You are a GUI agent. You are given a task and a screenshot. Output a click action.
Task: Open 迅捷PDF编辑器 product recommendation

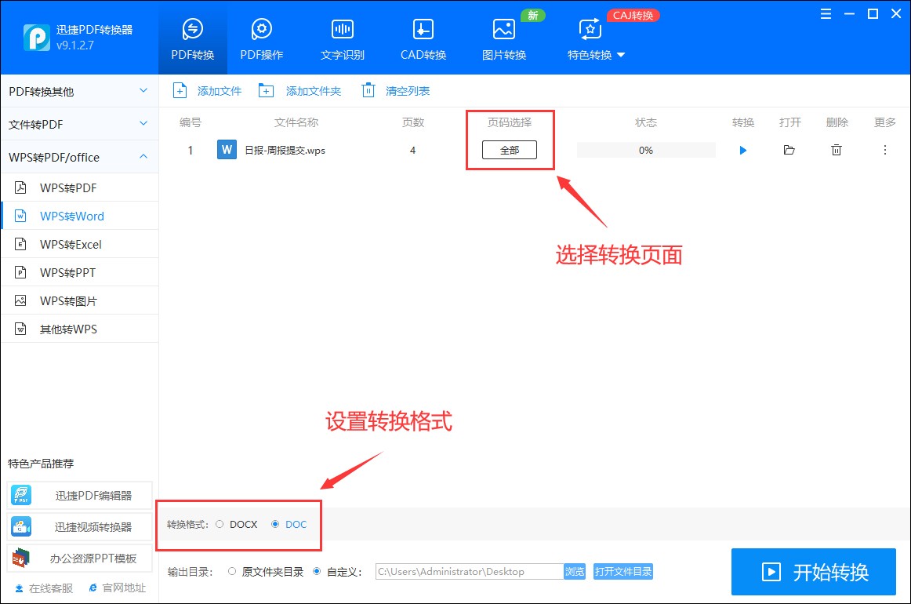point(80,495)
